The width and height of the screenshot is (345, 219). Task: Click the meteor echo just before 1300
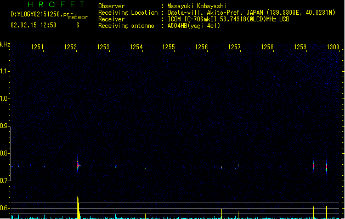(326, 167)
